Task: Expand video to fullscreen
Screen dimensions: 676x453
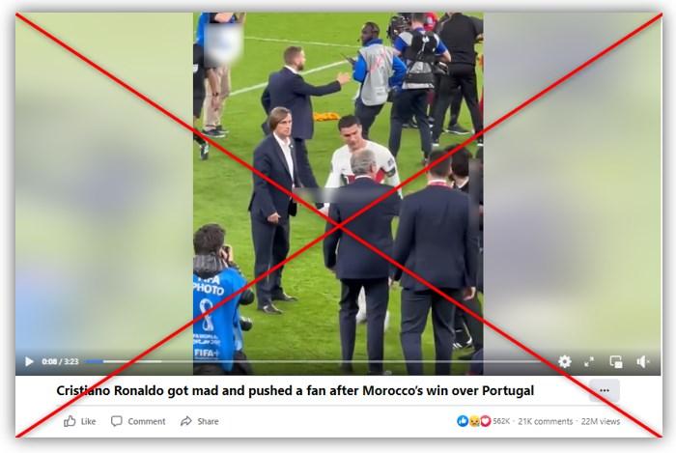Action: click(x=589, y=361)
